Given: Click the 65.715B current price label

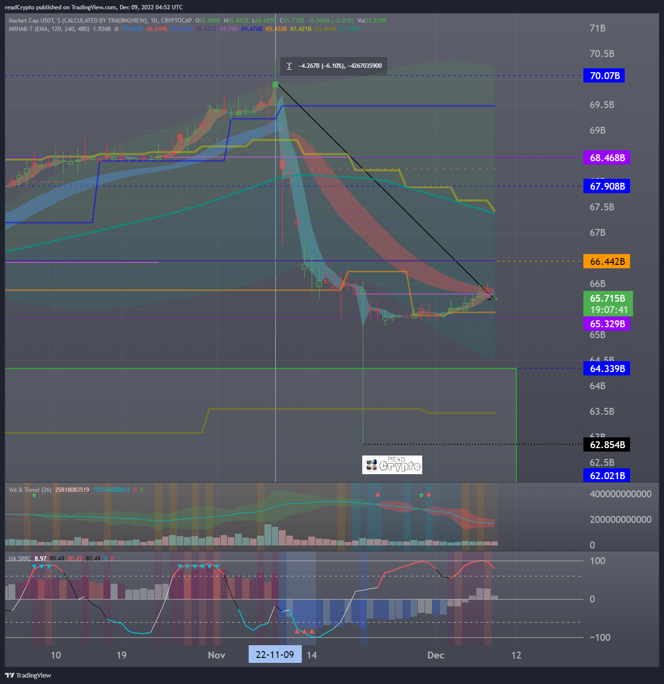Looking at the screenshot, I should click(607, 298).
